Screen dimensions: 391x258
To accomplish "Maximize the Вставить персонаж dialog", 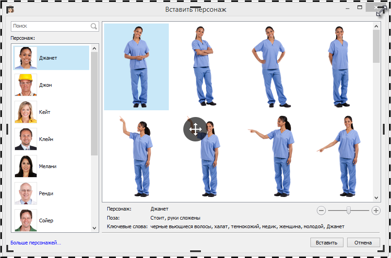I will coord(360,8).
